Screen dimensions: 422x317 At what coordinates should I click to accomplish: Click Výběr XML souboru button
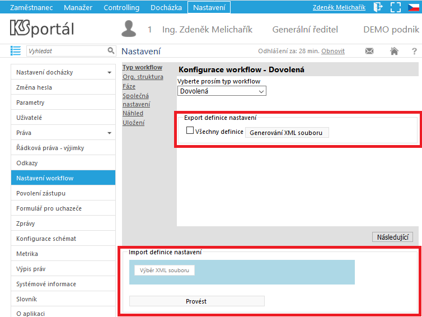click(x=165, y=271)
